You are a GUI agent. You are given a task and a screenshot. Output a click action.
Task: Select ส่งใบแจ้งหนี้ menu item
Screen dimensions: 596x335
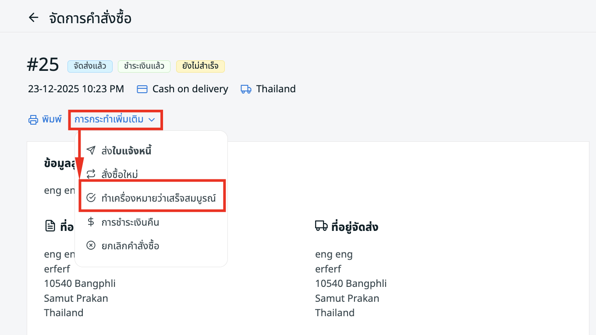point(126,151)
